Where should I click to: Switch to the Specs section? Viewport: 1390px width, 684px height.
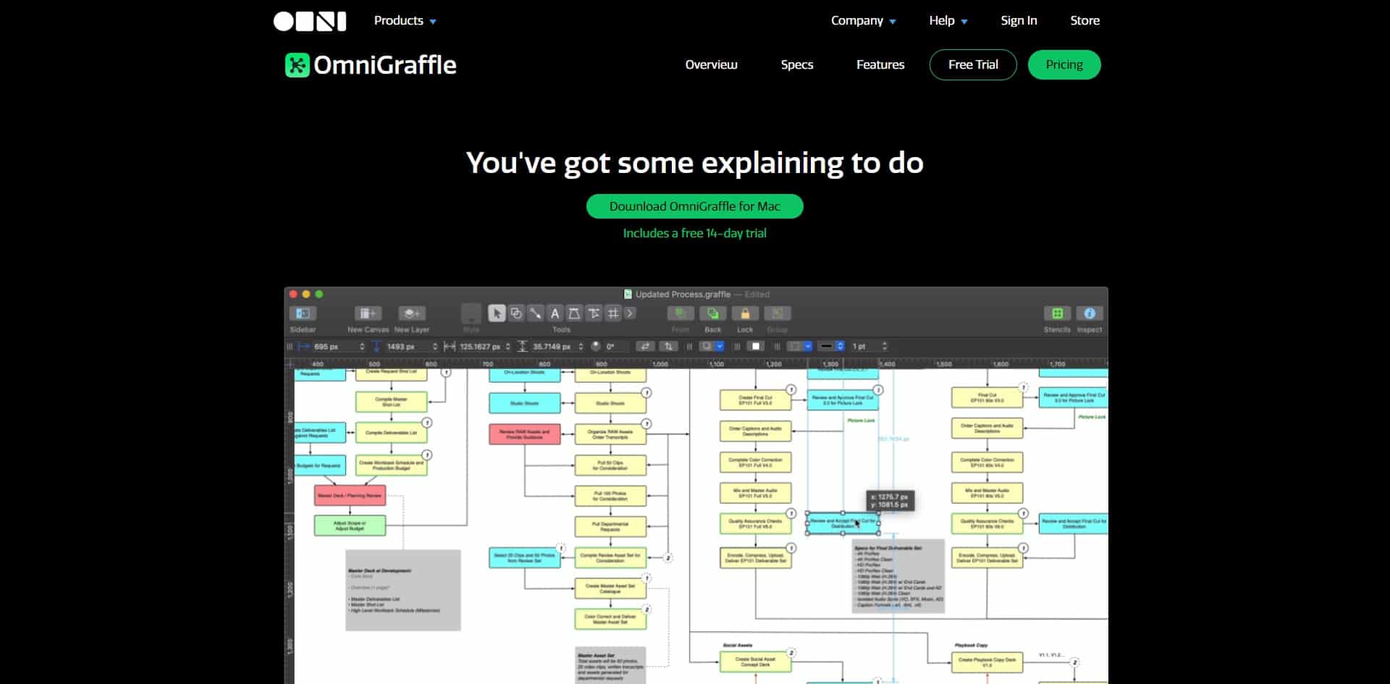pyautogui.click(x=797, y=64)
